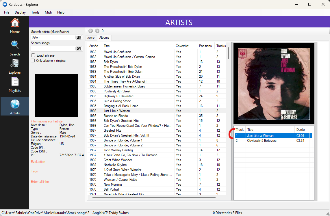Screen dimensions: 330x216
Task: Select the Blonde on Blonde 1966 album row
Action: (x=116, y=116)
